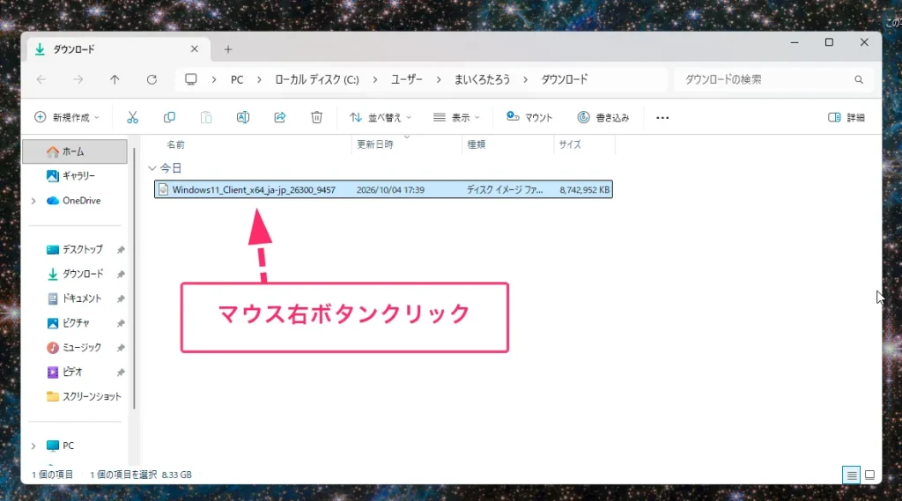Viewport: 902px width, 501px height.
Task: Close the ダウンロード tab
Action: coord(195,49)
